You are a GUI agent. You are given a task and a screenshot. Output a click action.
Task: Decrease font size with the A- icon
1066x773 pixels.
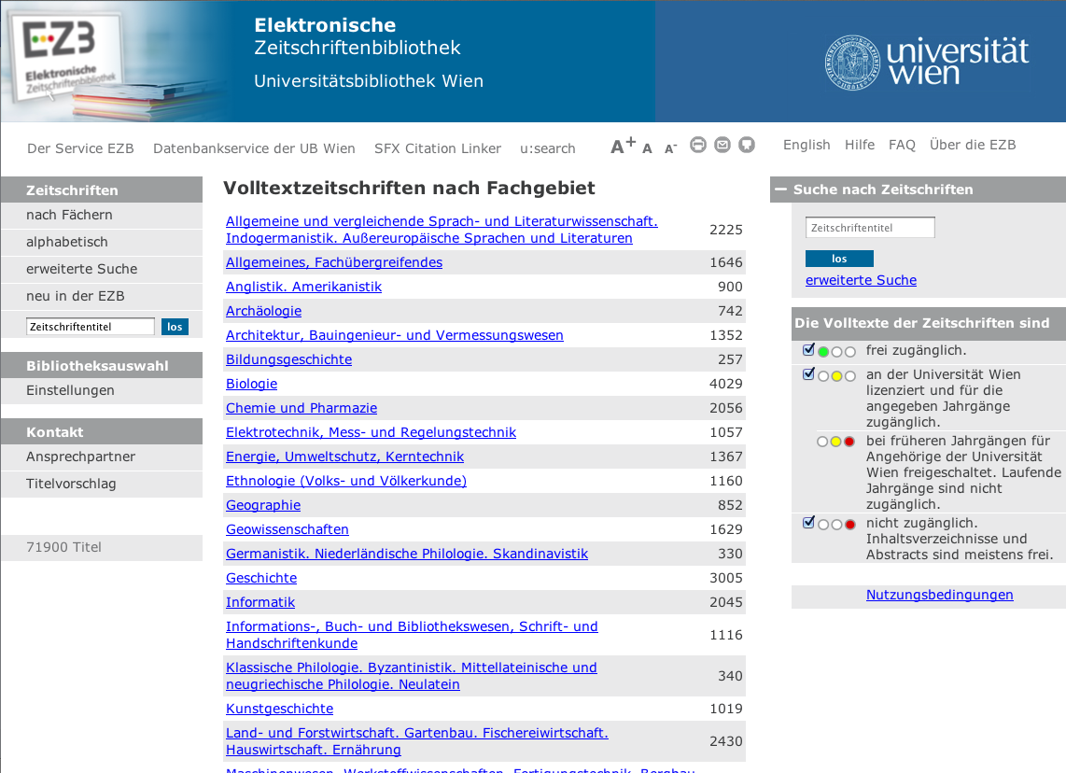pyautogui.click(x=670, y=148)
